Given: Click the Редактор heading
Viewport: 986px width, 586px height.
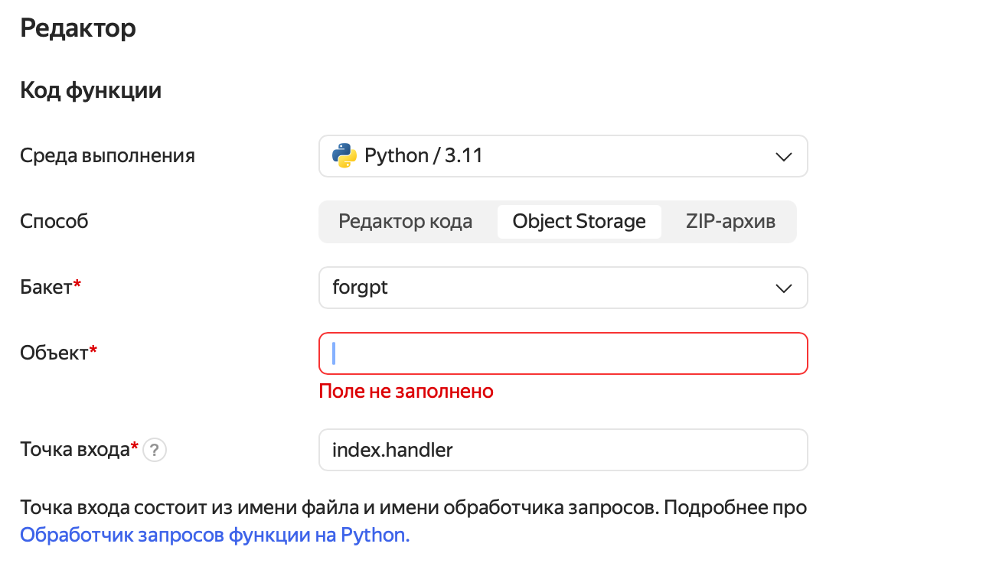Looking at the screenshot, I should (78, 28).
